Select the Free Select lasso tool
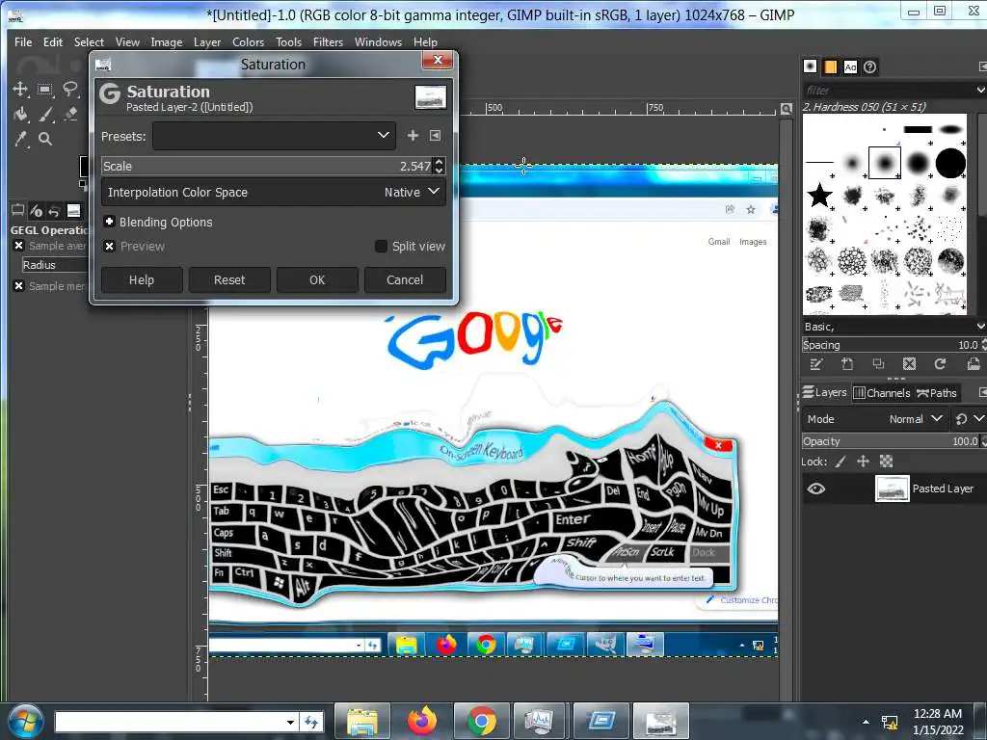987x740 pixels. tap(70, 90)
